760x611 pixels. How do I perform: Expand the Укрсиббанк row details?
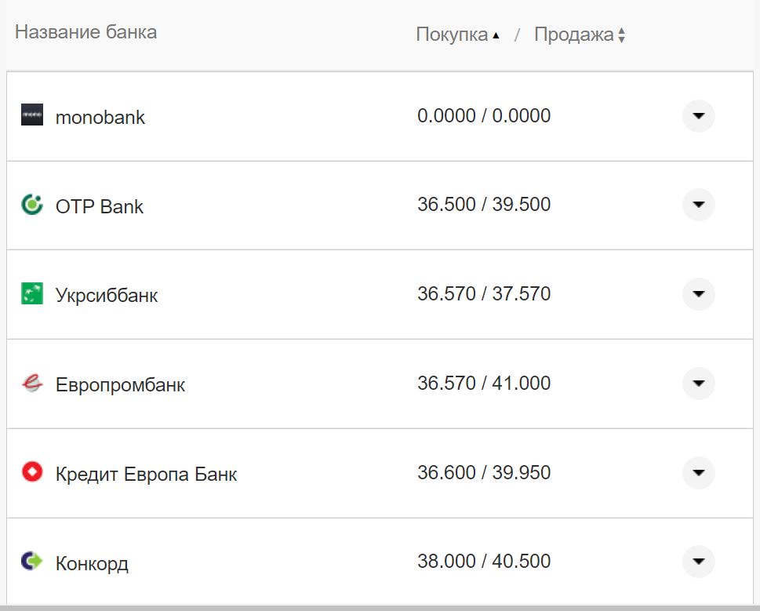(697, 294)
